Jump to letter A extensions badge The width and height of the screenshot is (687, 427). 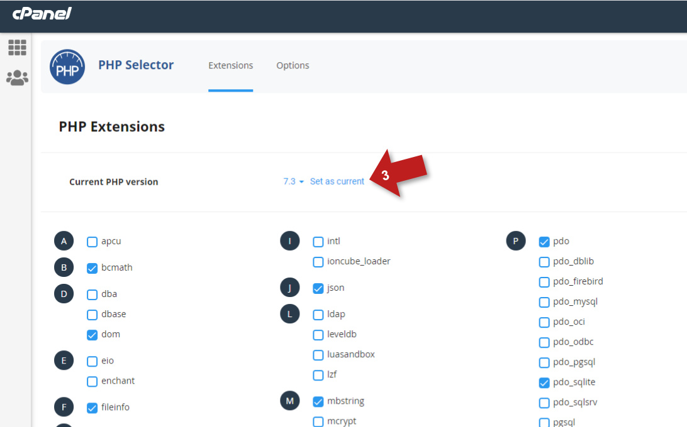(64, 241)
